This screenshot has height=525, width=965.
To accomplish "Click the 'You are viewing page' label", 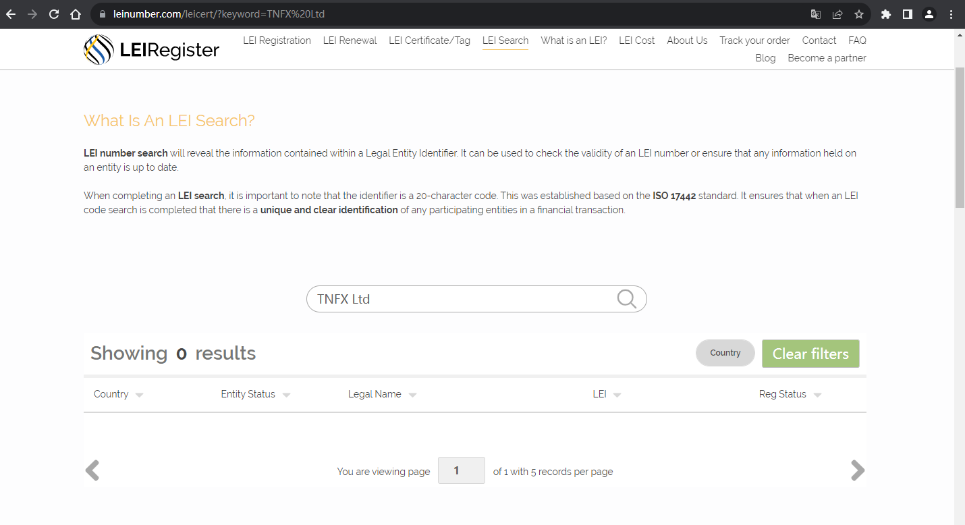I will [x=383, y=472].
